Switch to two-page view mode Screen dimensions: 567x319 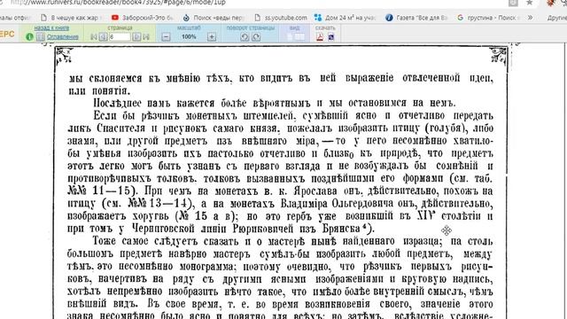coord(299,36)
